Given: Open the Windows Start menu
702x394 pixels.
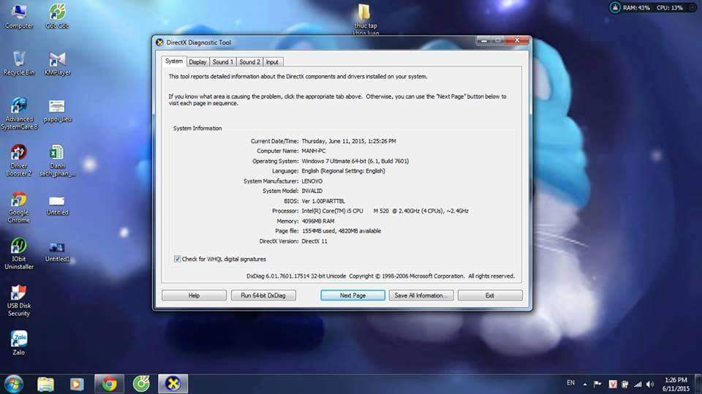Looking at the screenshot, I should click(13, 383).
